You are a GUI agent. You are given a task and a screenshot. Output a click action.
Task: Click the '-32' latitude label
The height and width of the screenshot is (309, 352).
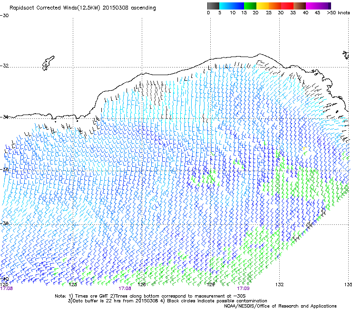tap(4, 66)
